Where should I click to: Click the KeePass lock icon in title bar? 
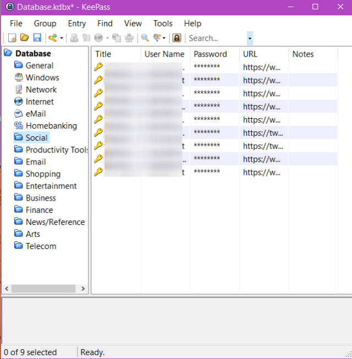click(x=9, y=7)
